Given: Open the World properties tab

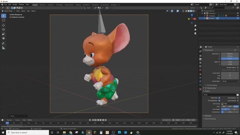Looking at the screenshot, I should coord(200,70).
